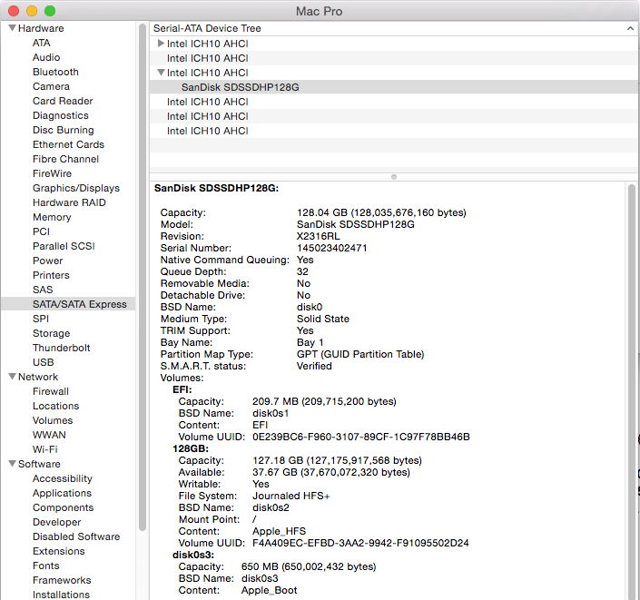Screen dimensions: 640x600
Task: Select Card Reader category
Action: pyautogui.click(x=63, y=101)
